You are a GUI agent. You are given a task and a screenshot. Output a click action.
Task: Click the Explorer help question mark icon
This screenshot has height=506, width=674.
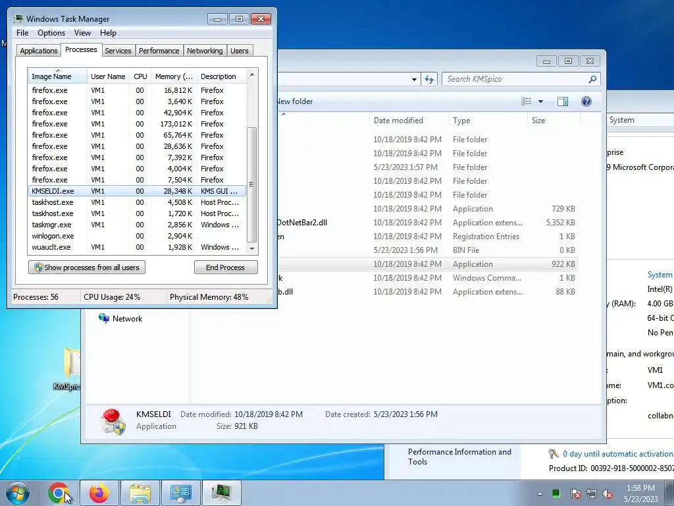(586, 101)
